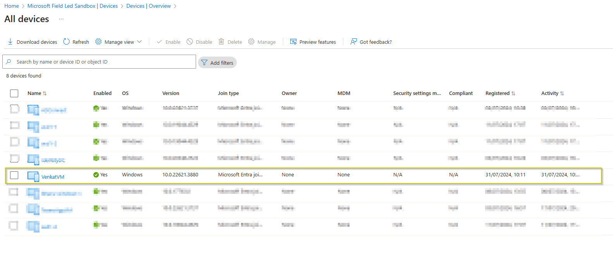Click the Microsoft Entra joi... cell

240,175
